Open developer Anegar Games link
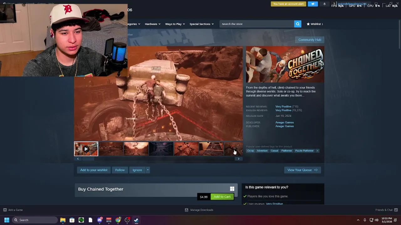The width and height of the screenshot is (401, 225). 284,122
